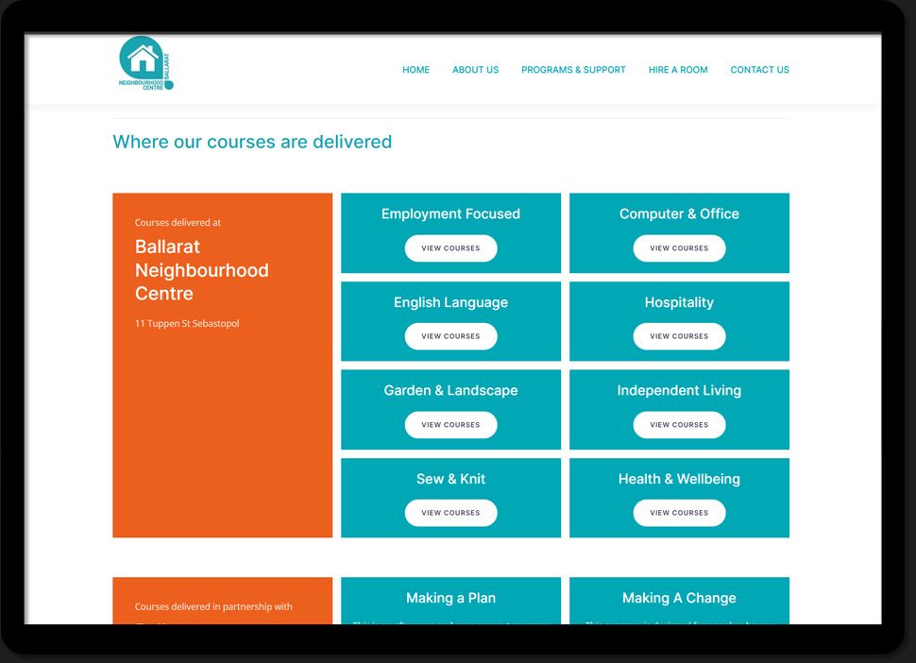The height and width of the screenshot is (663, 916).
Task: View courses under Hospitality
Action: [679, 336]
